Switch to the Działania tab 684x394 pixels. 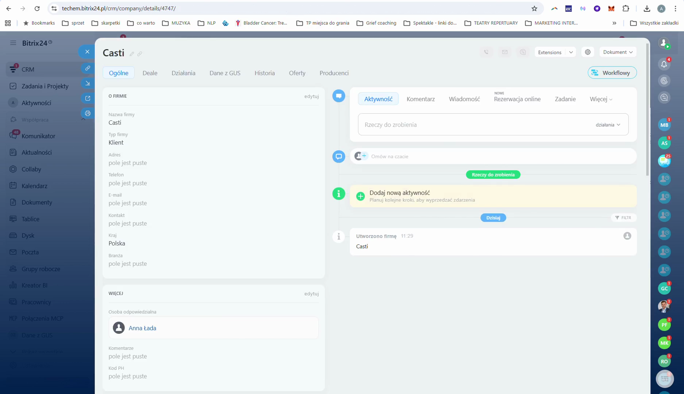point(183,73)
